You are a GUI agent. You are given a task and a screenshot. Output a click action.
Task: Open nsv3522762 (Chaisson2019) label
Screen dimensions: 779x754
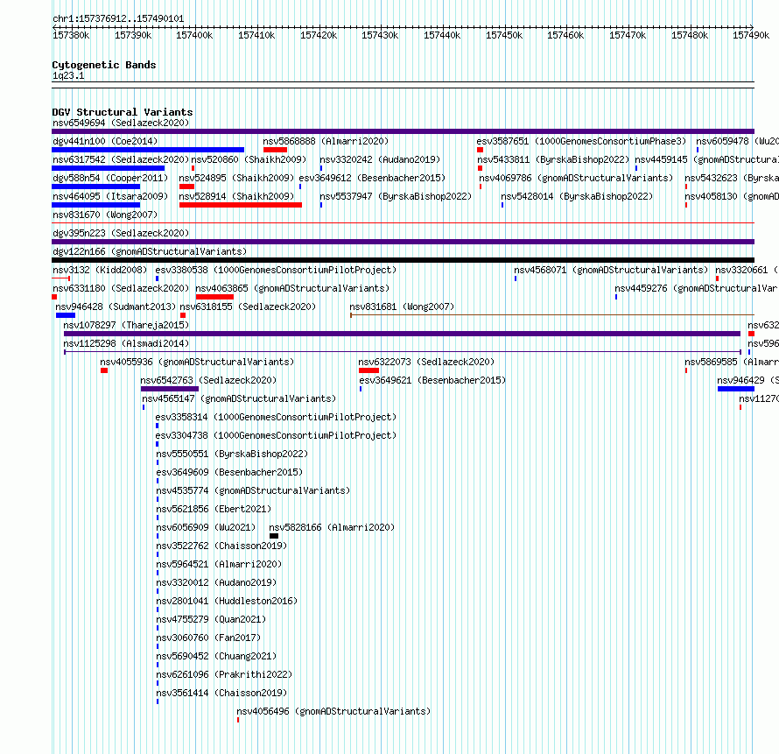(221, 546)
